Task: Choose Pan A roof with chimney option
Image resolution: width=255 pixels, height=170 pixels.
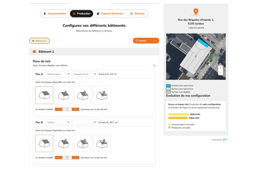Action: [64, 95]
